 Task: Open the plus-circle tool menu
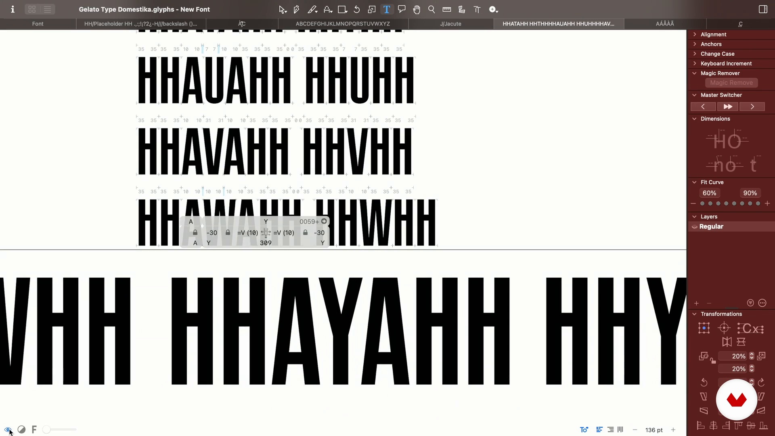tap(493, 9)
